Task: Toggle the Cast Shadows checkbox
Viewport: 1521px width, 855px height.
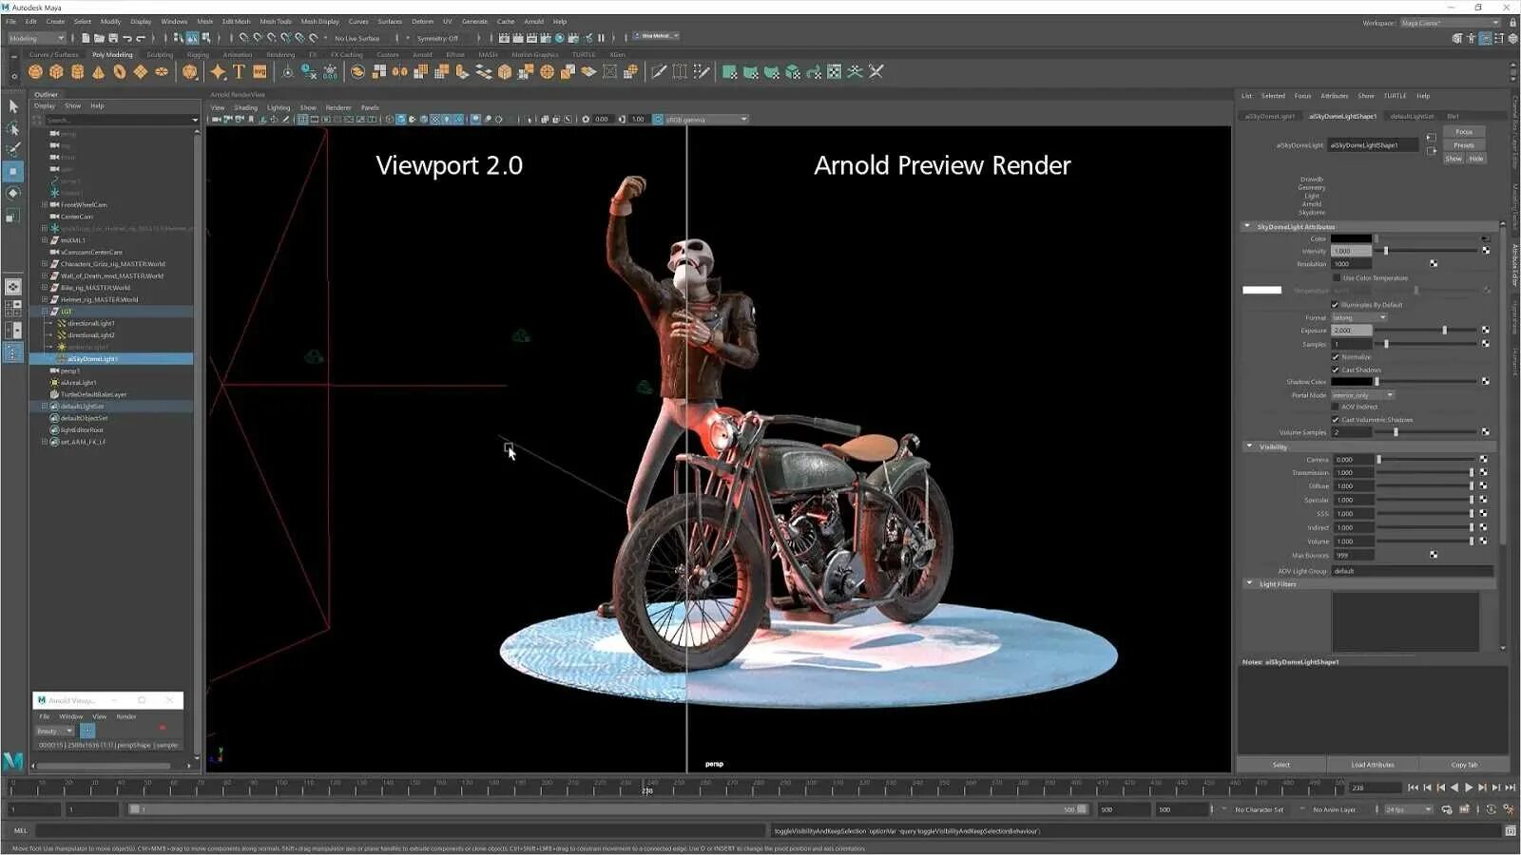Action: pyautogui.click(x=1335, y=370)
